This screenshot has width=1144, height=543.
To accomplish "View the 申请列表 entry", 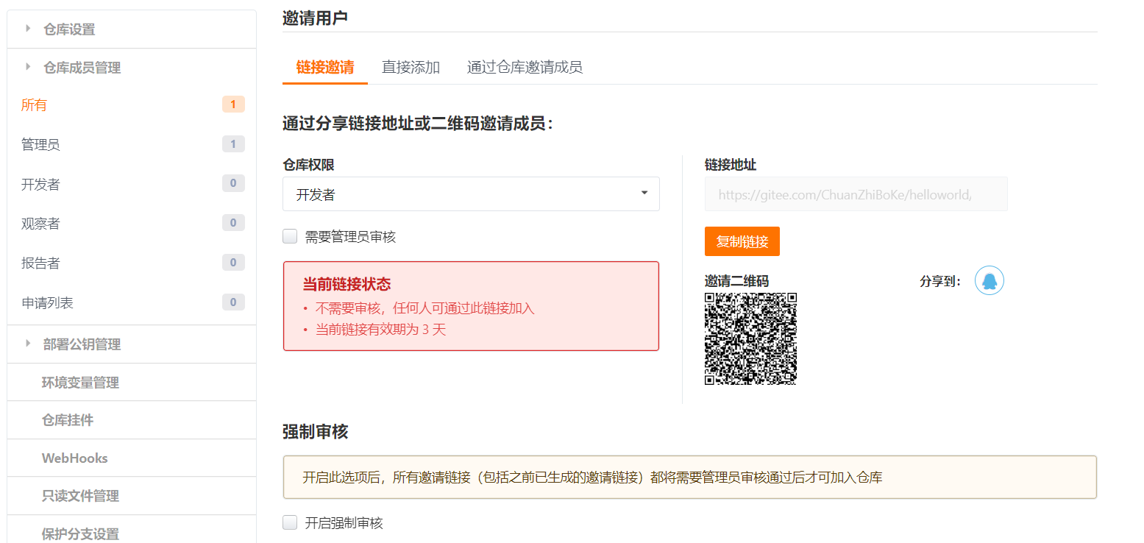I will (x=132, y=302).
